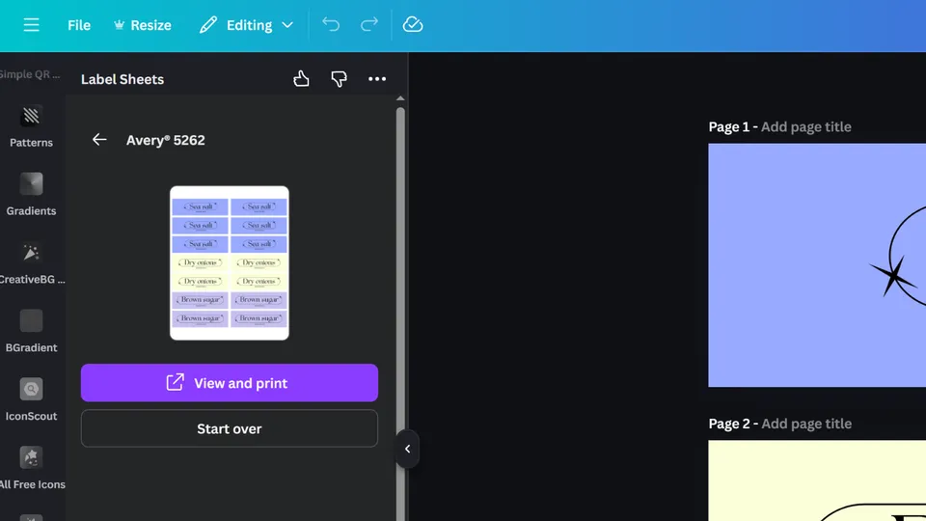Open Label Sheets more options menu
This screenshot has width=926, height=521.
377,79
